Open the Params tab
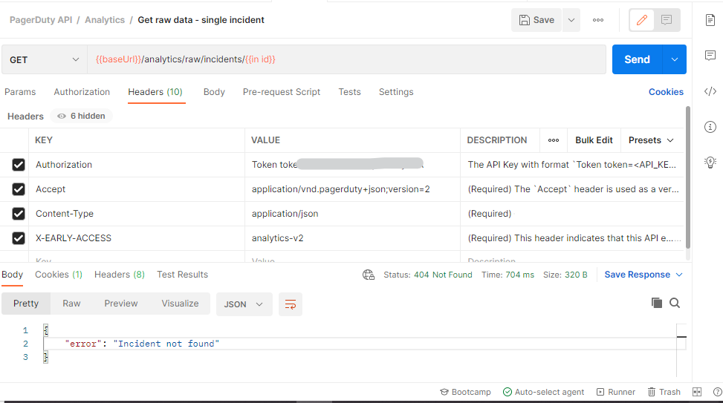The width and height of the screenshot is (723, 403). (x=20, y=92)
